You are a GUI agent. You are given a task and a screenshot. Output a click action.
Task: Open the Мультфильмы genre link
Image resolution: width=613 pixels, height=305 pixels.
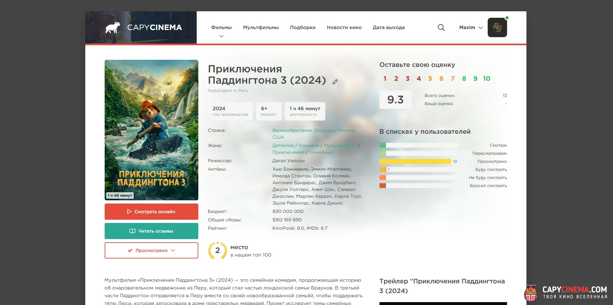coord(340,145)
